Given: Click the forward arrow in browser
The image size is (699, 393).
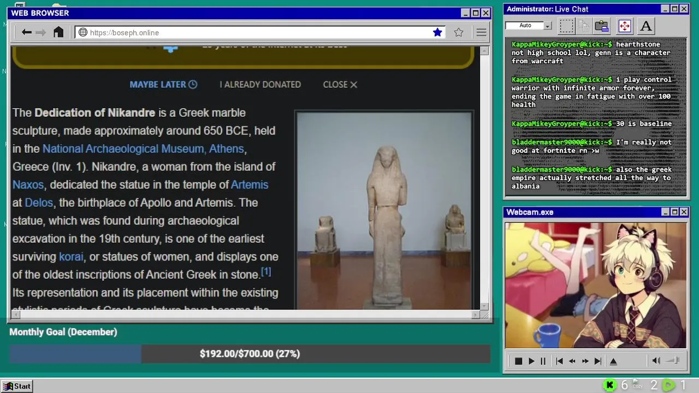Looking at the screenshot, I should point(41,32).
